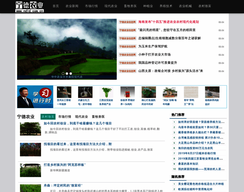
Task: Open hot item 乌骨羊养殖前景如何
Action: tap(200, 127)
